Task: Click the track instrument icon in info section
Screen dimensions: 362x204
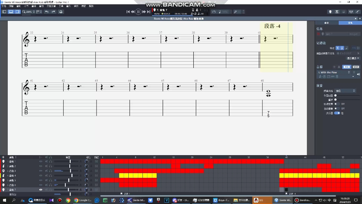Action: (323, 34)
